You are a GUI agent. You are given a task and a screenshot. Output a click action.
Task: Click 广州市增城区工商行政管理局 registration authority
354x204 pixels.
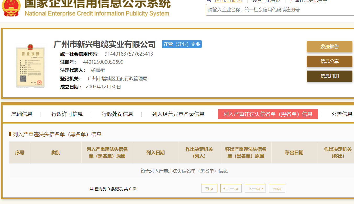(117, 78)
